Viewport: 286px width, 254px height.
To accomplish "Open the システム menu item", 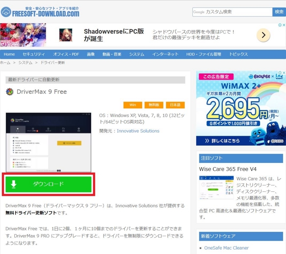I will (137, 54).
